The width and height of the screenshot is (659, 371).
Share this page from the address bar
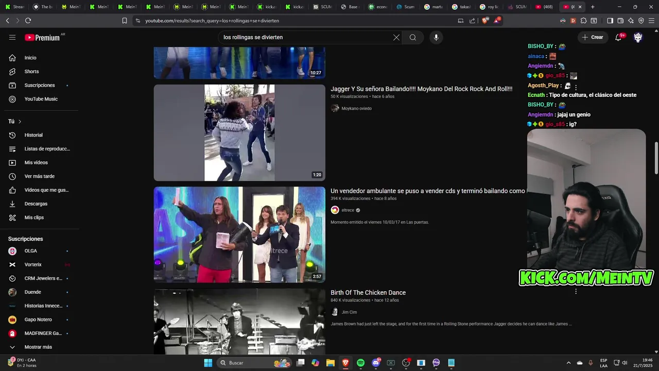472,21
